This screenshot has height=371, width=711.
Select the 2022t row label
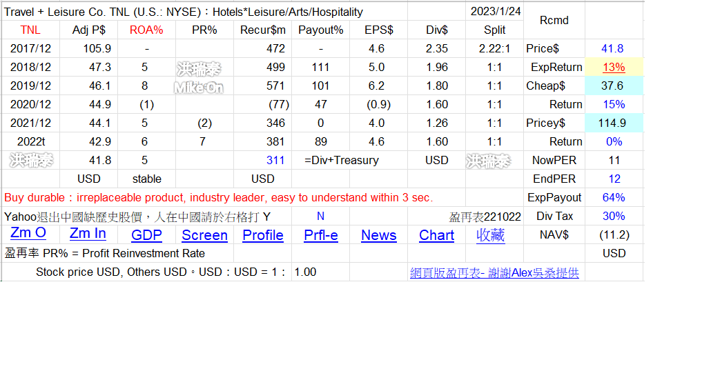[x=30, y=141]
